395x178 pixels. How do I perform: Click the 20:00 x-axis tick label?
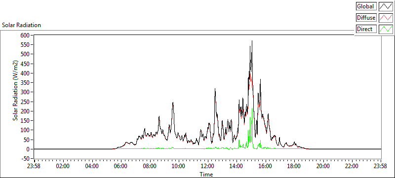click(x=323, y=166)
